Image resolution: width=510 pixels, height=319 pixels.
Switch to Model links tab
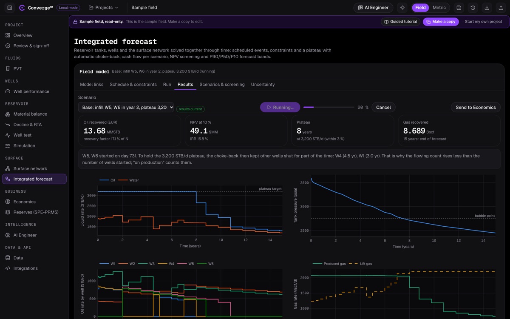92,85
